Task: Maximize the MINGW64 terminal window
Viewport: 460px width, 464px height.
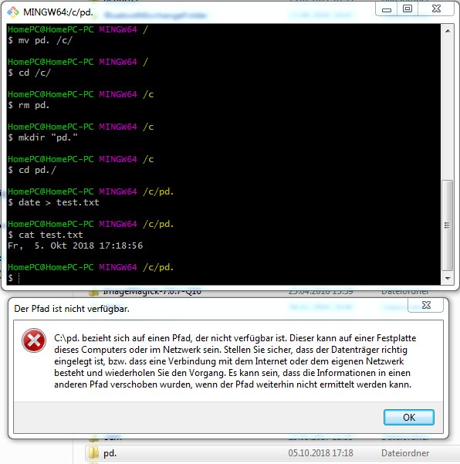Action: (408, 8)
